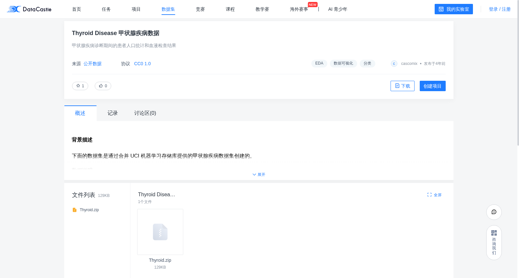Image resolution: width=519 pixels, height=278 pixels.
Task: Click the 发布于4年前 publish date text
Action: (x=435, y=64)
